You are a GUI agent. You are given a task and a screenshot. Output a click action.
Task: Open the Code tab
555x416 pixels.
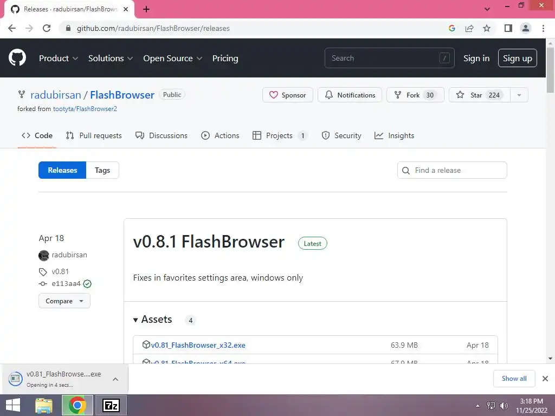pyautogui.click(x=37, y=135)
